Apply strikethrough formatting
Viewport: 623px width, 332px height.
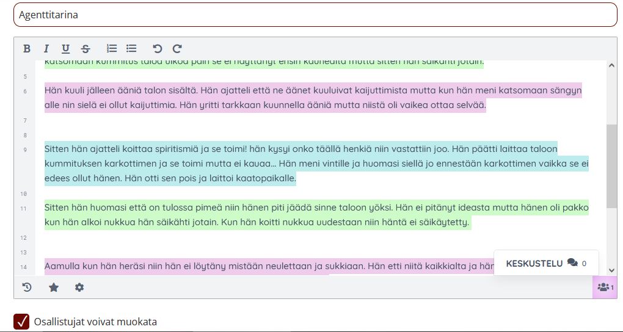point(85,49)
